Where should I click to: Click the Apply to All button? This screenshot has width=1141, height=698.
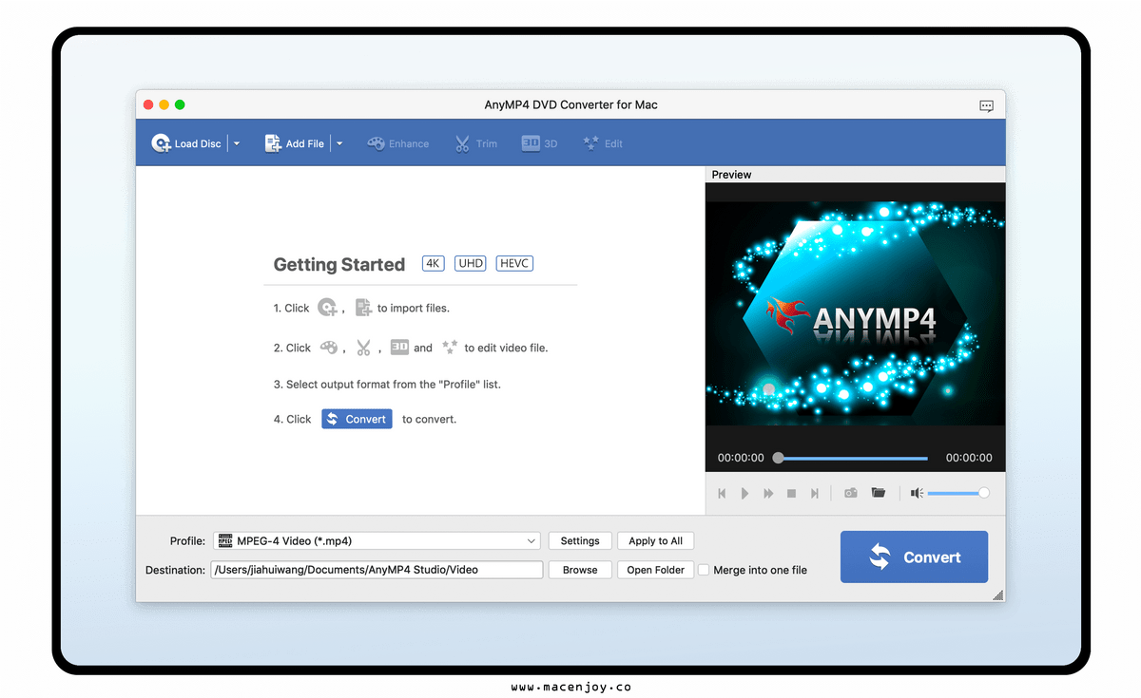pos(656,541)
